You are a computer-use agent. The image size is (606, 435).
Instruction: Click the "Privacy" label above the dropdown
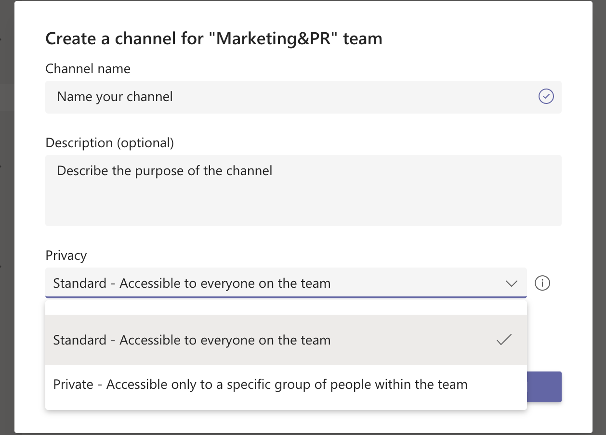tap(66, 256)
